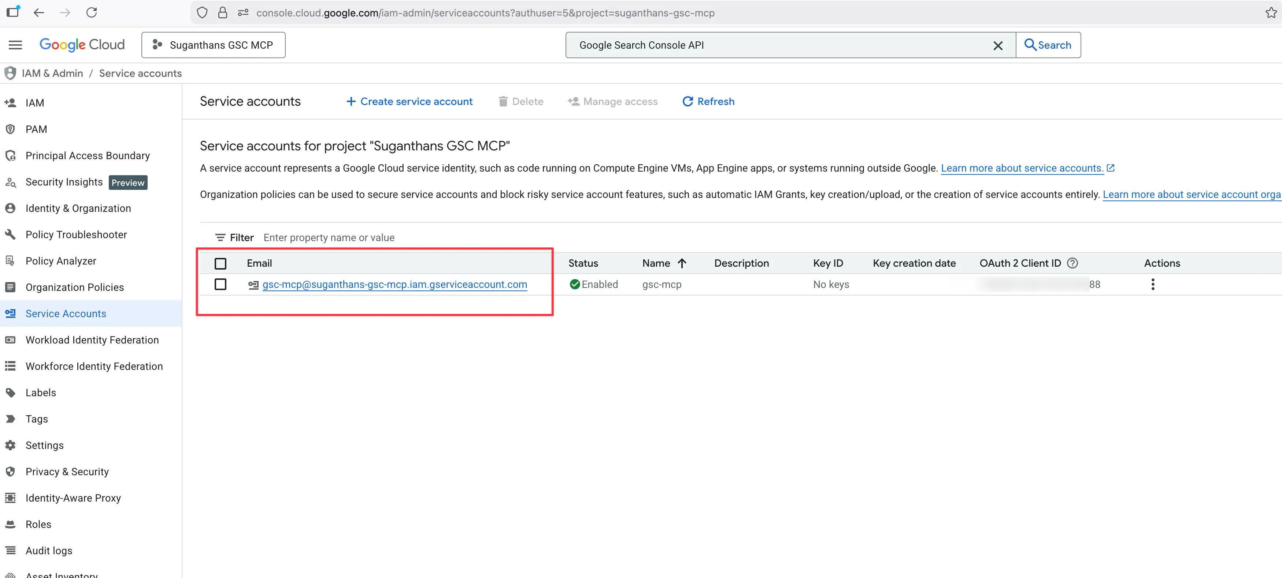The height and width of the screenshot is (578, 1282).
Task: Select Organization Policies in the sidebar
Action: tap(75, 287)
